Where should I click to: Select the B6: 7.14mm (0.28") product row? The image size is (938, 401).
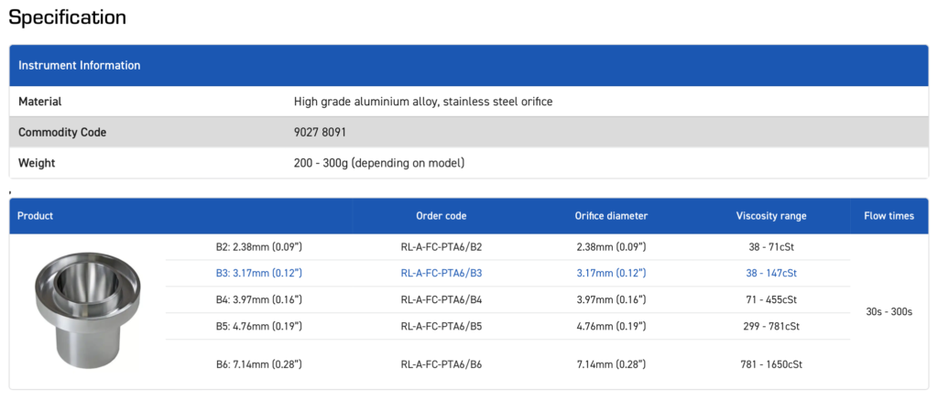[253, 364]
